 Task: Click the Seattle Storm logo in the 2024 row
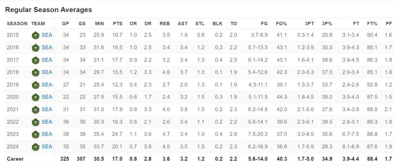pyautogui.click(x=35, y=146)
